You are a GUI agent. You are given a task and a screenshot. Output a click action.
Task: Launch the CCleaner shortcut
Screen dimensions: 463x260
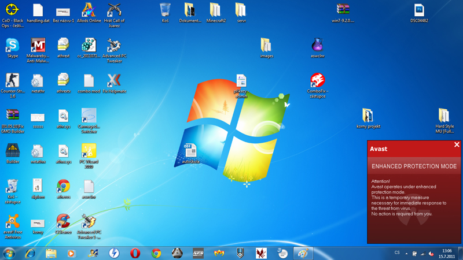click(63, 221)
